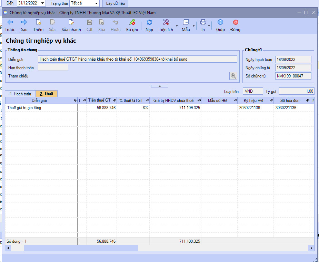
Task: Print voucher with In icon
Action: (203, 22)
